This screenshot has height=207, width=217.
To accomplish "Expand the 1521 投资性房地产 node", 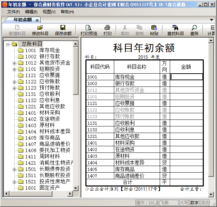I will coord(14,182).
